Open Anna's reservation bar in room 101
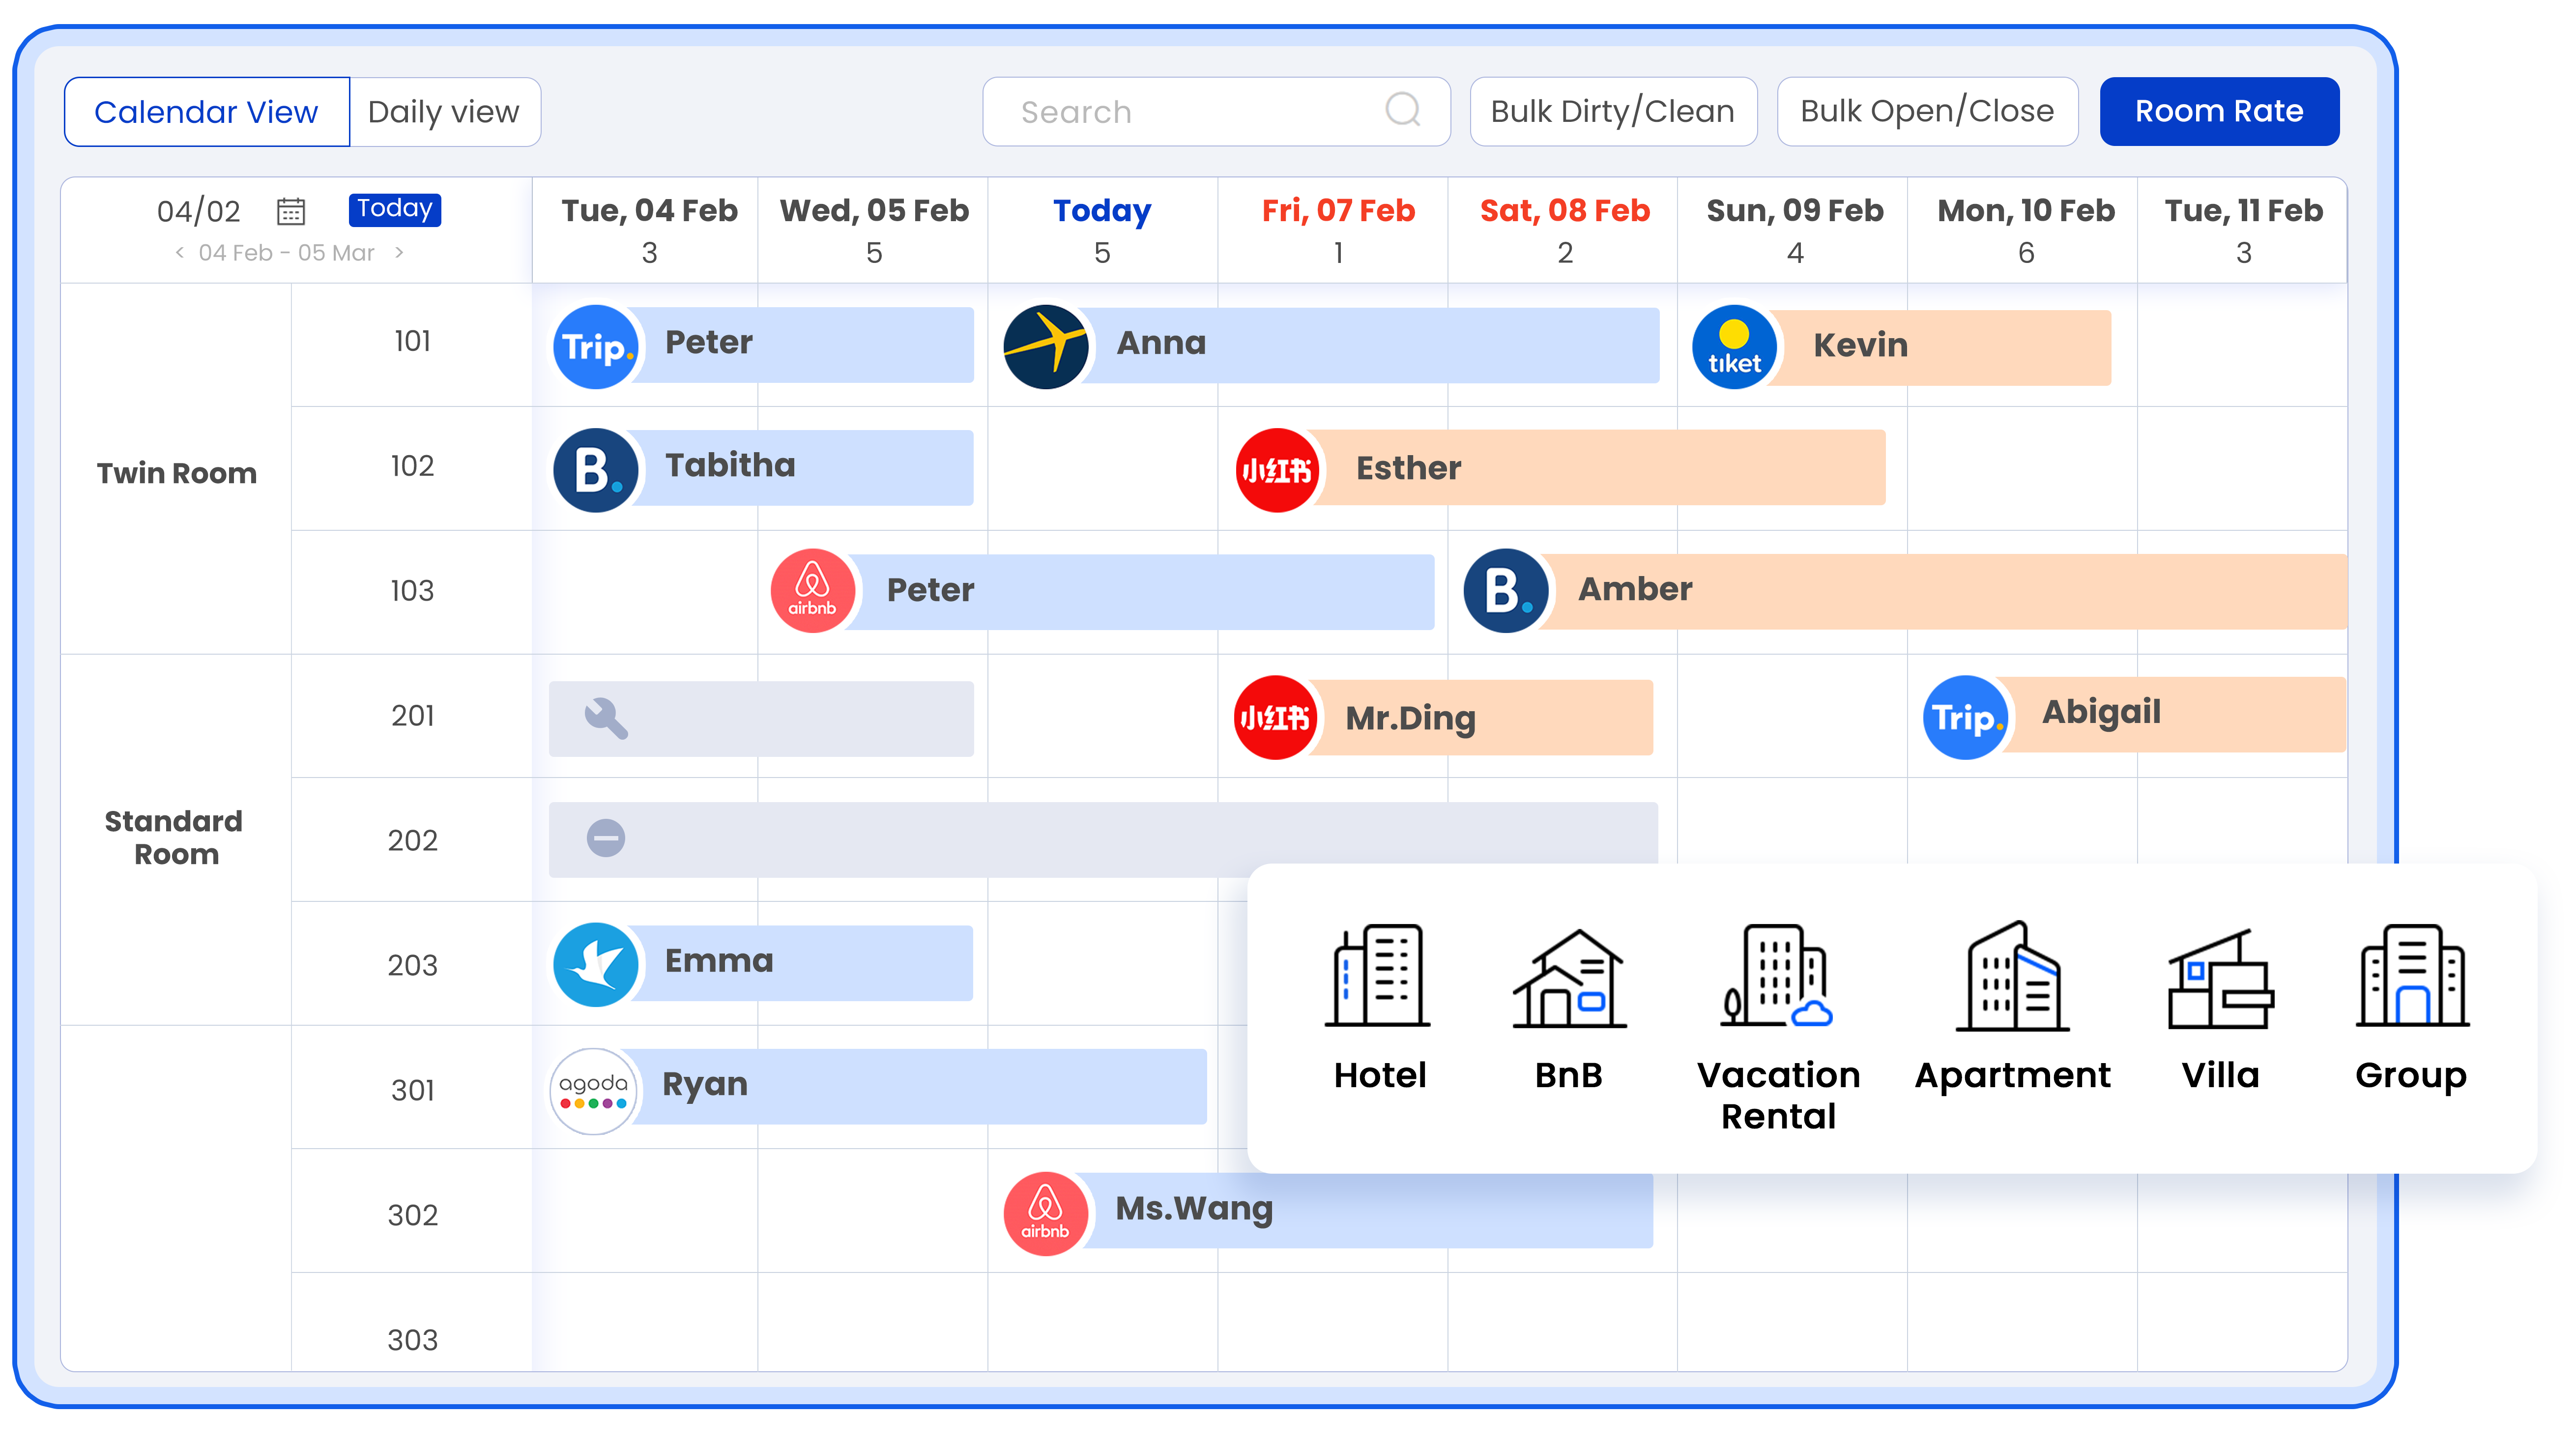Viewport: 2576px width, 1444px height. pos(1332,345)
